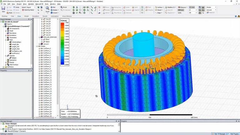This screenshot has width=240, height=135.
Task: Toggle the Grid display button
Action: [x=192, y=7]
